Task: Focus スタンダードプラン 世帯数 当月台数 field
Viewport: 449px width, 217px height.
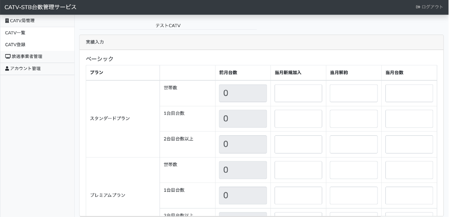Action: (409, 93)
